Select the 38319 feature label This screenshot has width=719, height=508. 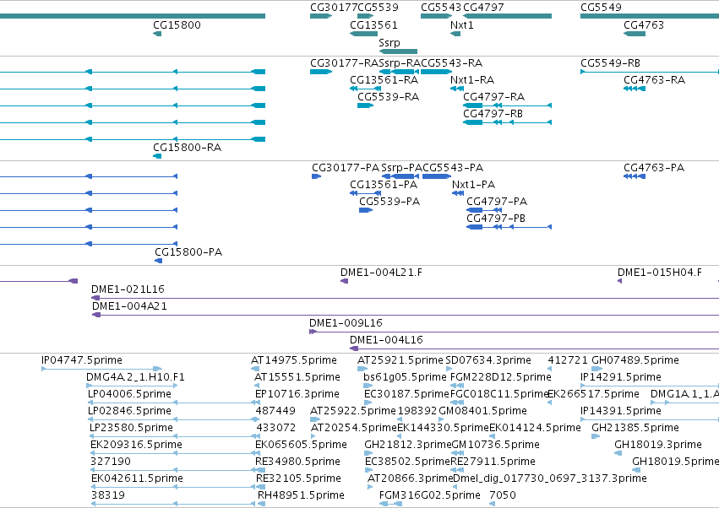coord(108,495)
